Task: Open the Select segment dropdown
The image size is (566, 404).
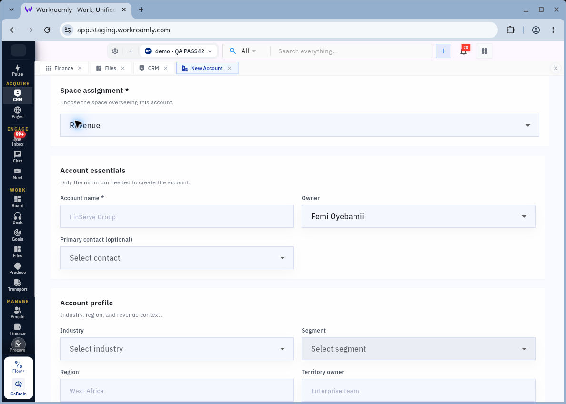Action: click(x=418, y=349)
